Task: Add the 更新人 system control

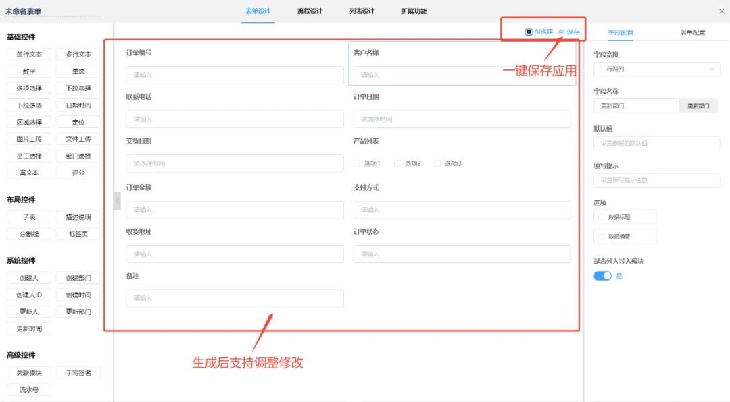Action: 29,312
